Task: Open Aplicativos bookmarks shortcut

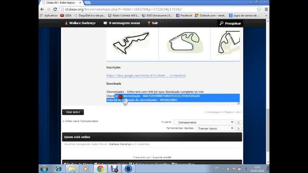Action: (x=49, y=15)
